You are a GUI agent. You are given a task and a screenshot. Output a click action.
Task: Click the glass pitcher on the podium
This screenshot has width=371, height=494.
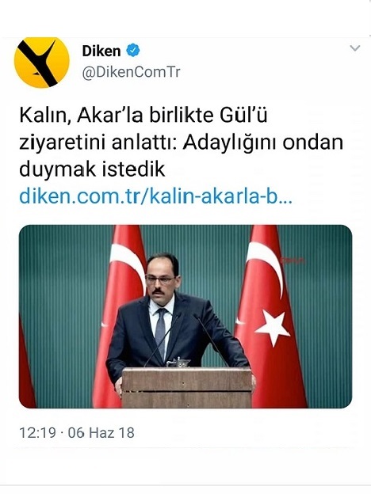coord(179,363)
